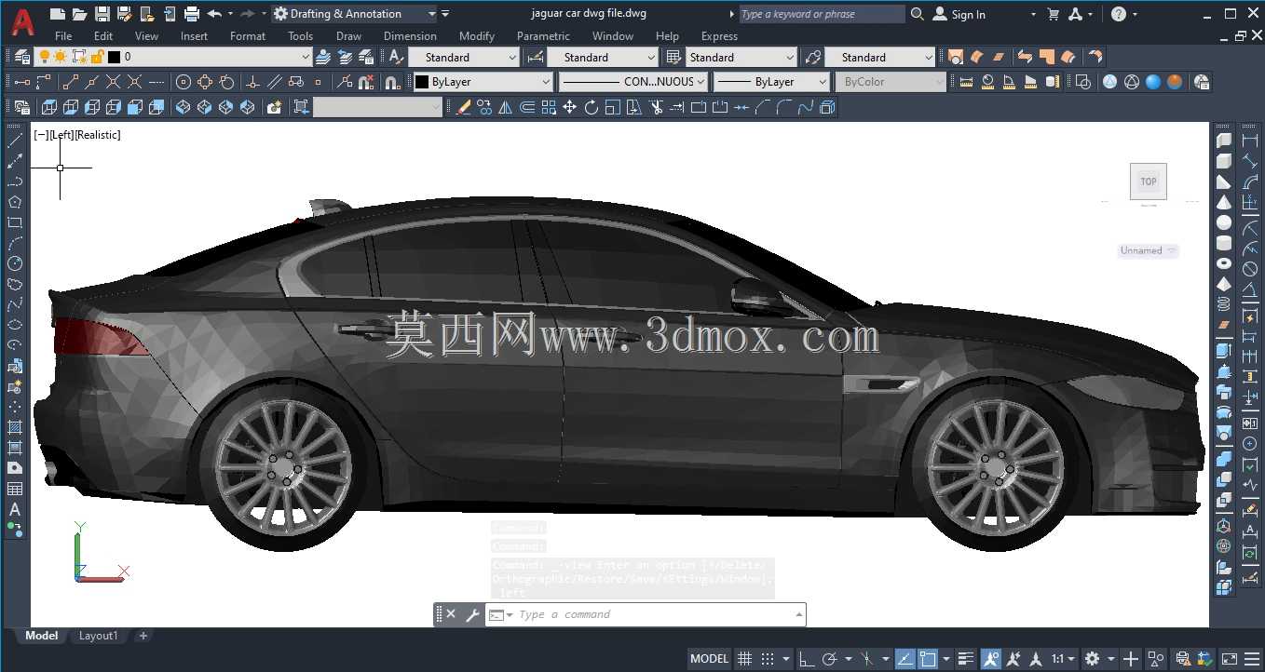Select the Sphere solid tool in right toolbar
This screenshot has width=1265, height=672.
pyautogui.click(x=1224, y=222)
